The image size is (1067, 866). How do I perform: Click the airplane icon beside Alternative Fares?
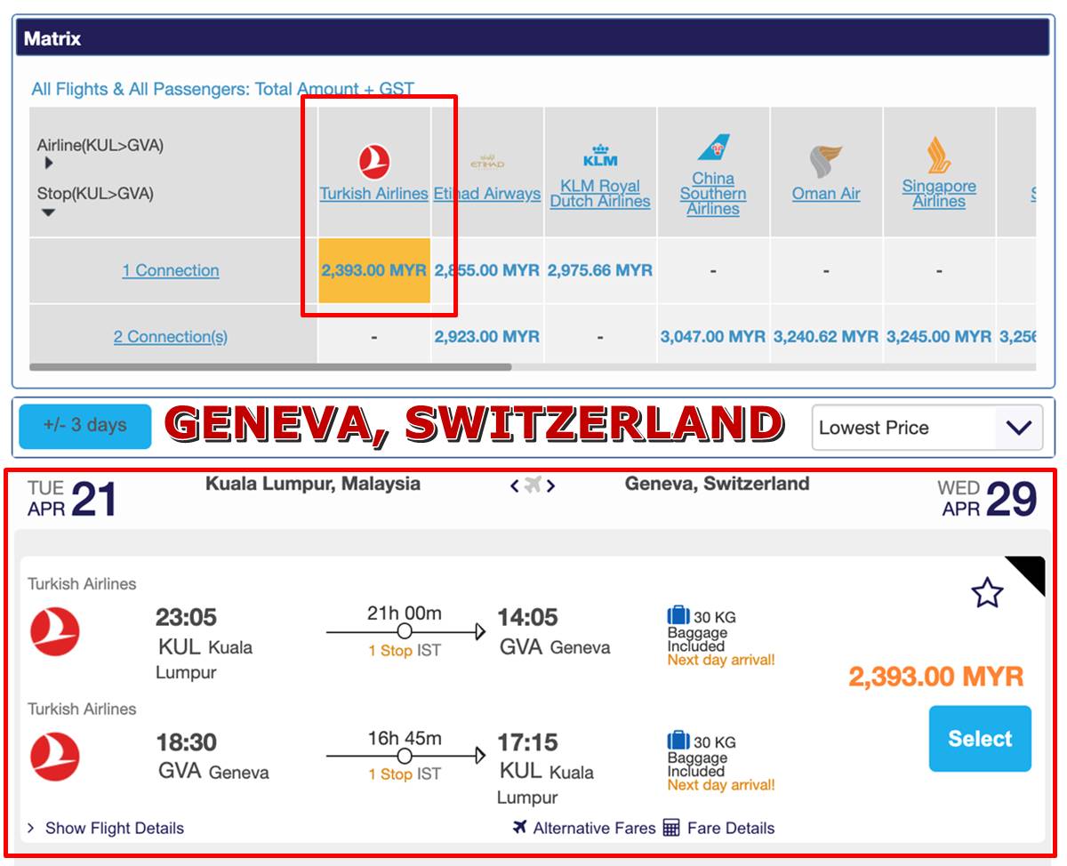pos(520,828)
